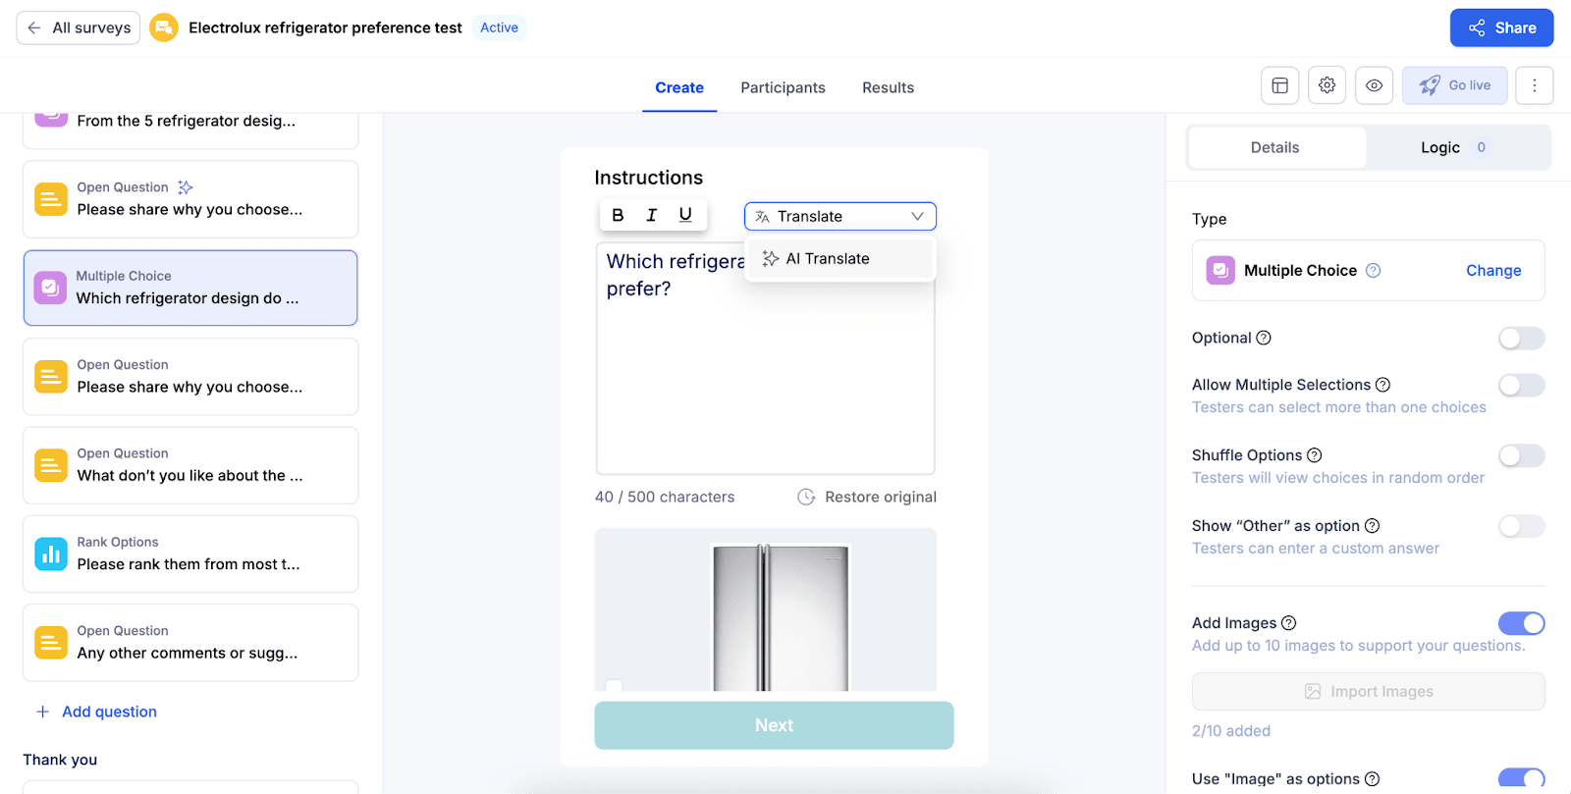Enable Allow Multiple Selections toggle
Image resolution: width=1571 pixels, height=794 pixels.
coord(1521,386)
